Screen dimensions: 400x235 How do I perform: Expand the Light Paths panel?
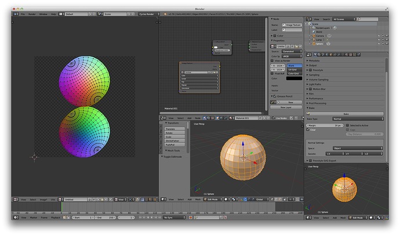pos(315,84)
